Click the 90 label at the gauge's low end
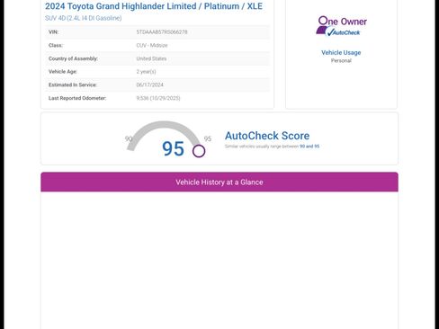439x329 pixels. [129, 138]
